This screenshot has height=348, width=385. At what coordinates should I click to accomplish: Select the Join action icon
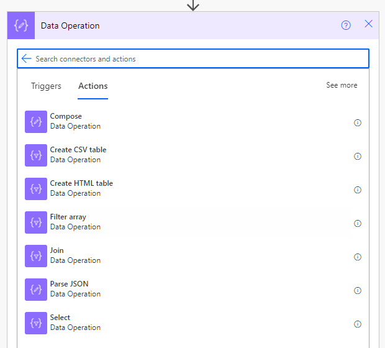(36, 256)
